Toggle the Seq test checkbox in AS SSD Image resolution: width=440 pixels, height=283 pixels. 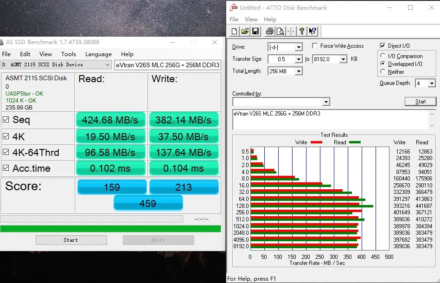point(6,120)
